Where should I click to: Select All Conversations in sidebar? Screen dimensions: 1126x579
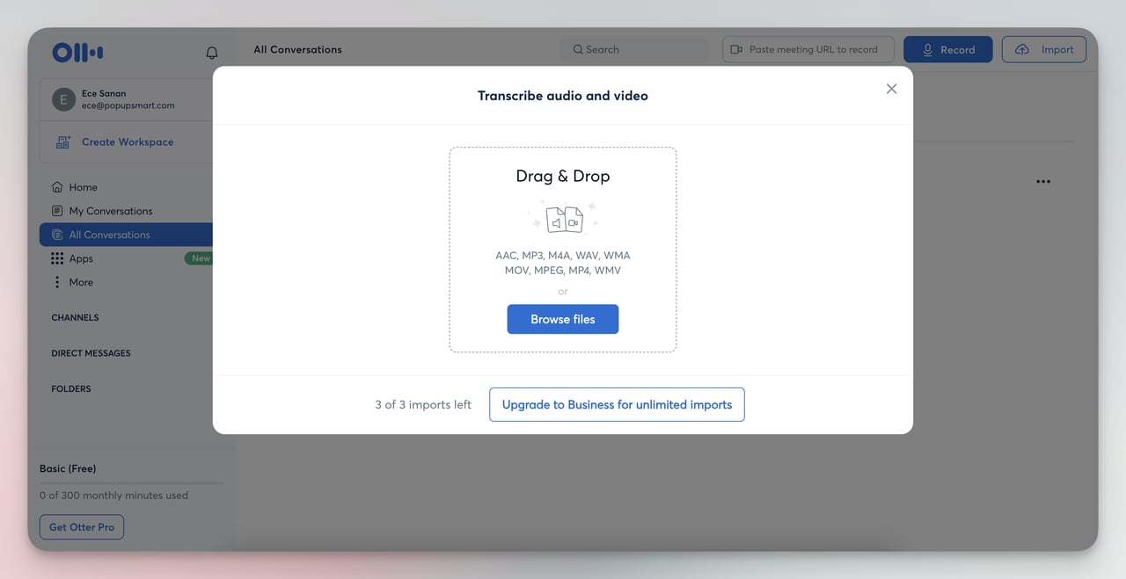[x=126, y=235]
